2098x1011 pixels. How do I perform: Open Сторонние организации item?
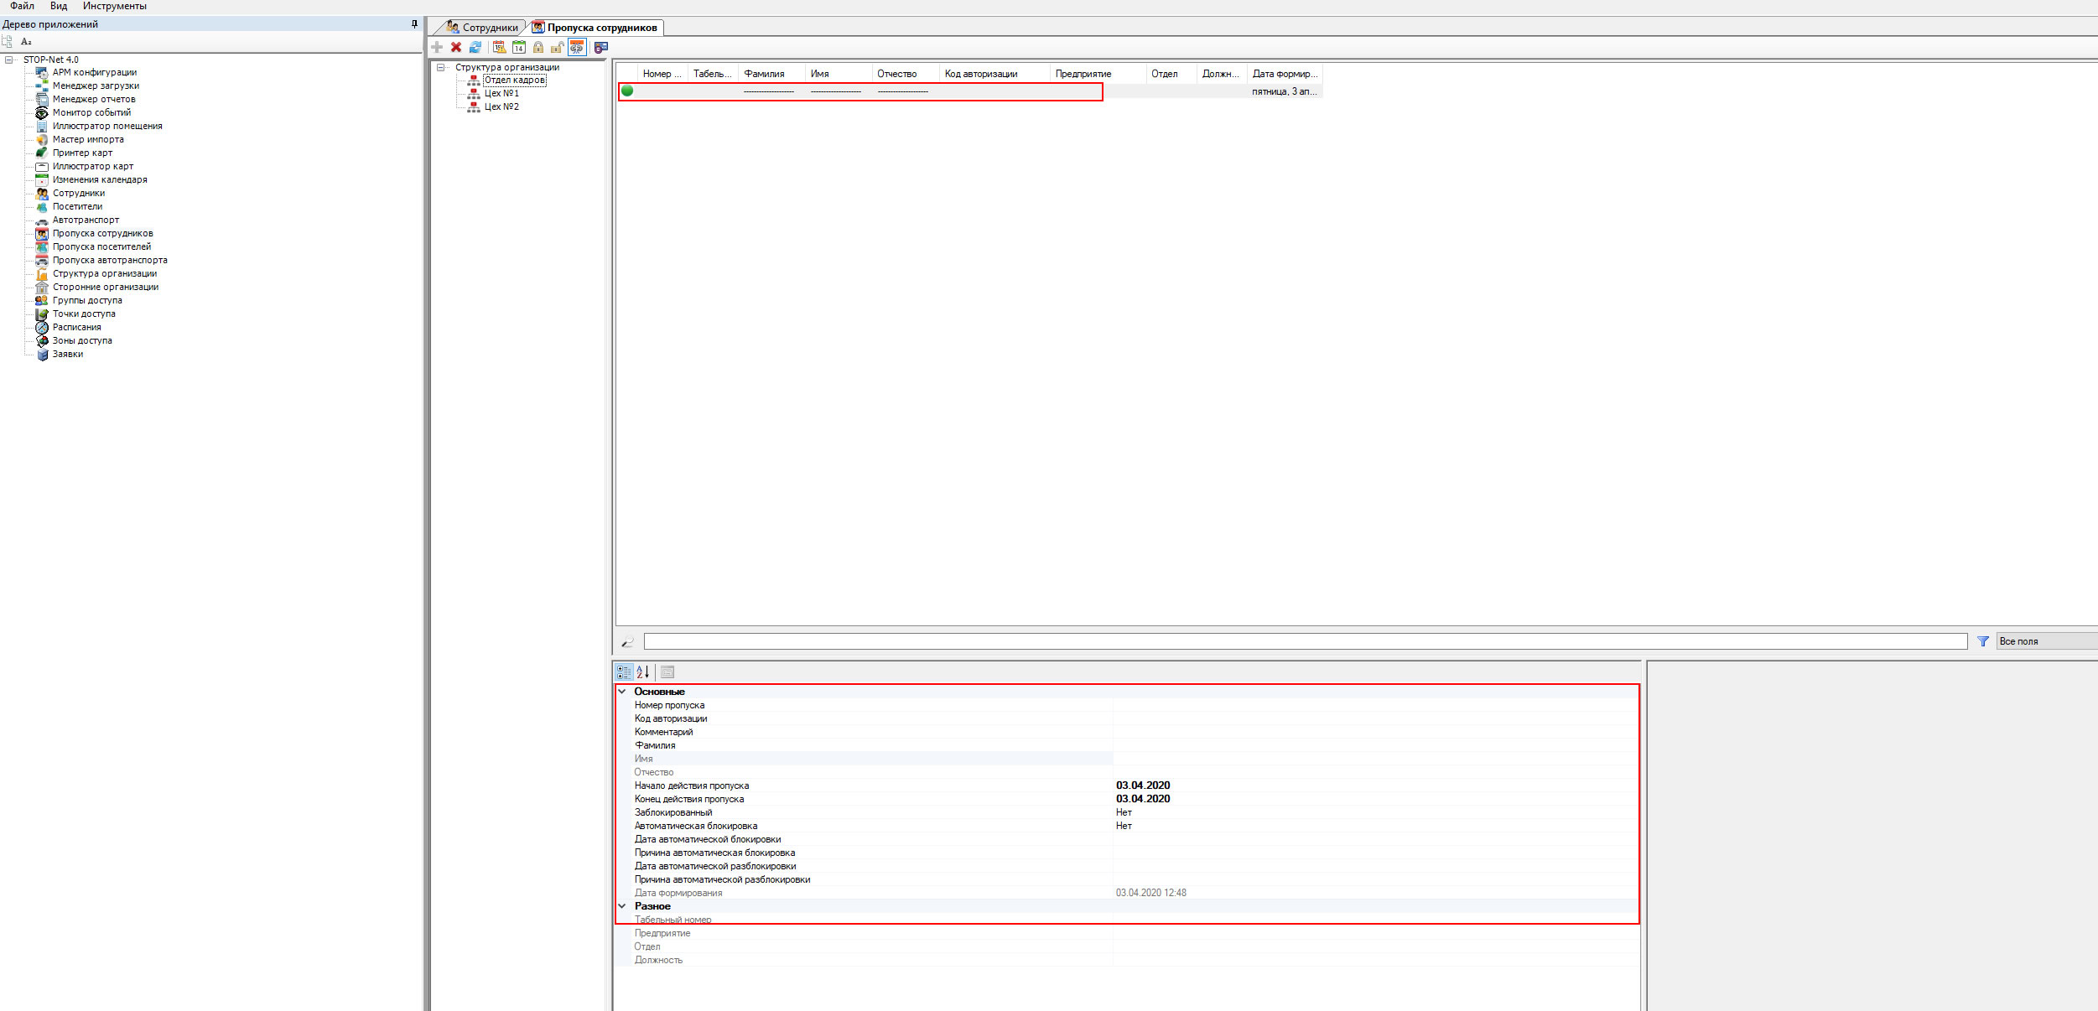point(106,287)
